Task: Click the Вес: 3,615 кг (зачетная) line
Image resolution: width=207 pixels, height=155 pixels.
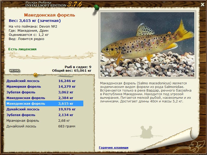Action: [x=35, y=21]
